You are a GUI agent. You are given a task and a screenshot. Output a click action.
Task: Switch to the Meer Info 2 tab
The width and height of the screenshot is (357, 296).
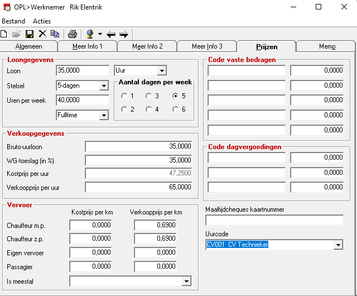point(147,46)
